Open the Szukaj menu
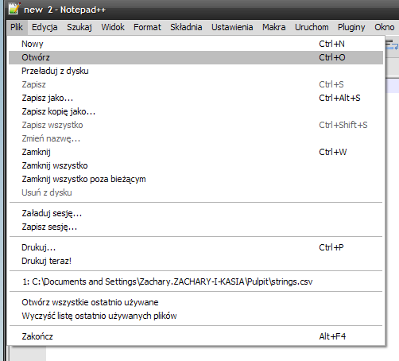 click(79, 27)
